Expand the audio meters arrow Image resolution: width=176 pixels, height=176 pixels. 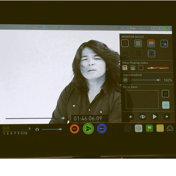tap(29, 129)
